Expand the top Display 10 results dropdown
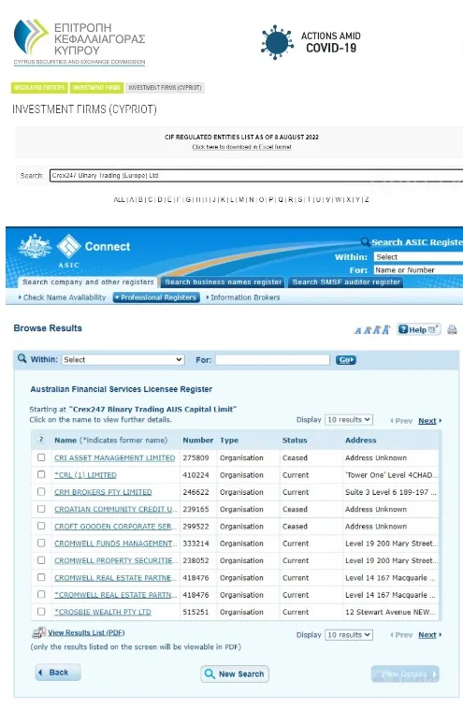This screenshot has width=463, height=710. click(349, 420)
